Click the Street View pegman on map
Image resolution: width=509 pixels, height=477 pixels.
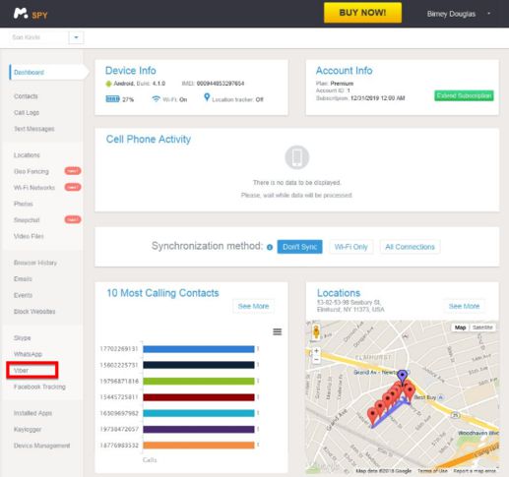316,331
